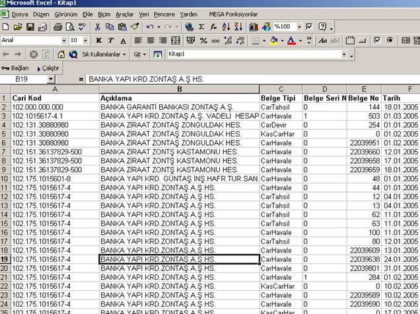Apply the red font color A
The width and height of the screenshot is (420, 314).
291,41
